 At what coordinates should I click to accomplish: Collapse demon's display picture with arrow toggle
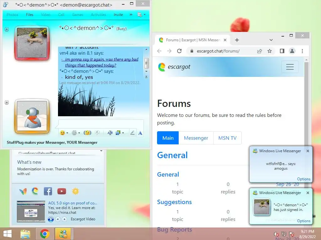[7, 29]
